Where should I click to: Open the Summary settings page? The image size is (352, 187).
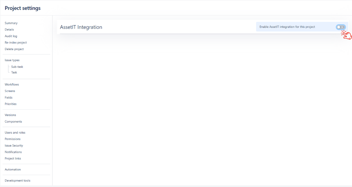click(11, 23)
